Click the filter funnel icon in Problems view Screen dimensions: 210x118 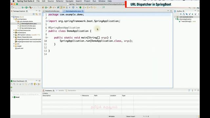(189, 90)
